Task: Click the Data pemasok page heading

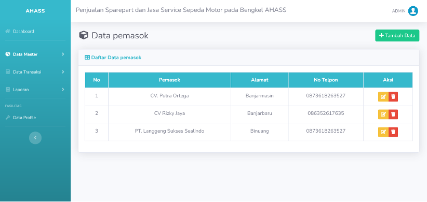Action: pos(120,36)
